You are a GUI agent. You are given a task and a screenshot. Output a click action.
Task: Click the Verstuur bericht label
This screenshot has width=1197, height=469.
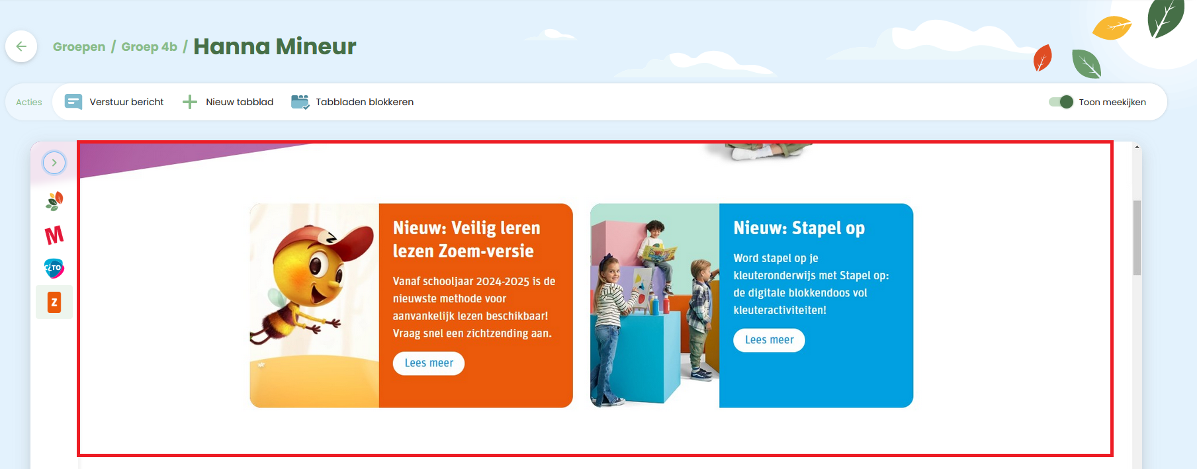click(x=126, y=102)
